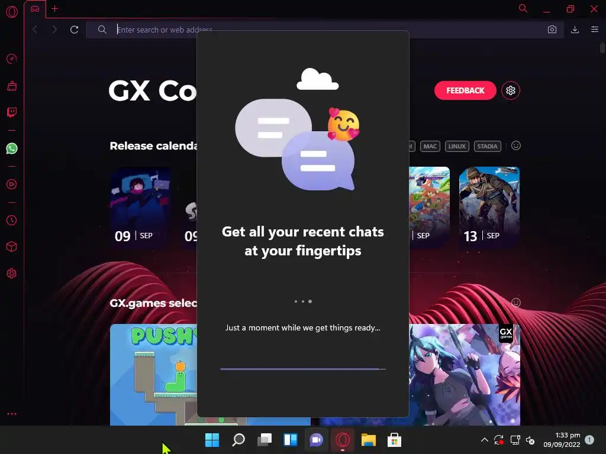The height and width of the screenshot is (454, 606).
Task: Open GX Corner settings gear button
Action: [511, 90]
